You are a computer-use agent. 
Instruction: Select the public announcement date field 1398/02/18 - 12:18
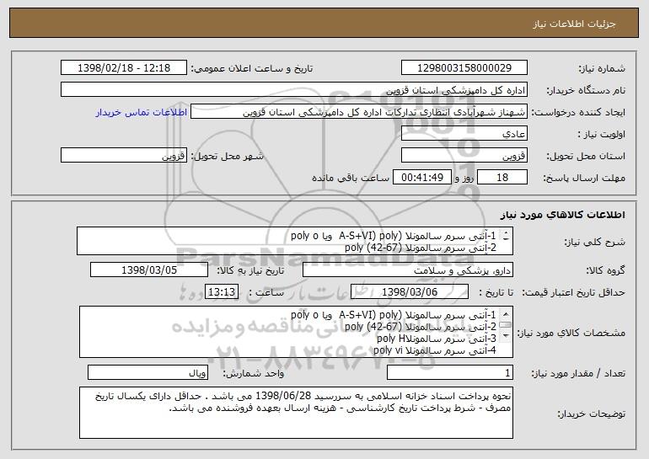pos(124,68)
